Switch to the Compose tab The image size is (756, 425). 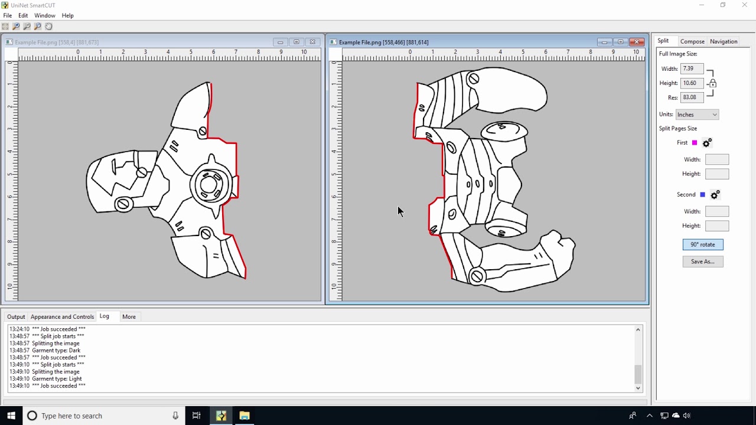(x=692, y=41)
